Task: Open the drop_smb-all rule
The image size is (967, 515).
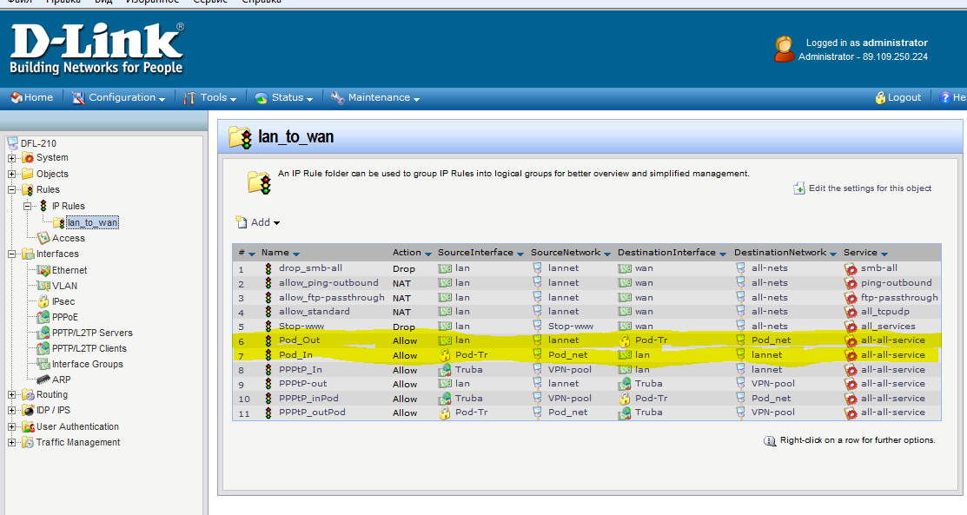Action: click(x=310, y=267)
